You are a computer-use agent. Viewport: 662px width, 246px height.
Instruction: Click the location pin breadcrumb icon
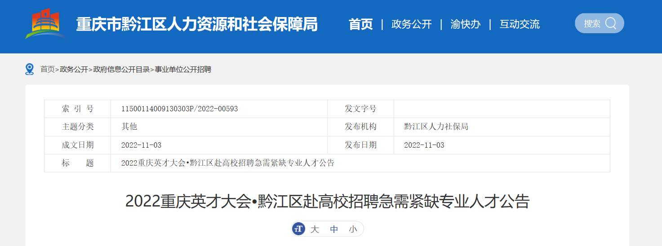coord(30,69)
